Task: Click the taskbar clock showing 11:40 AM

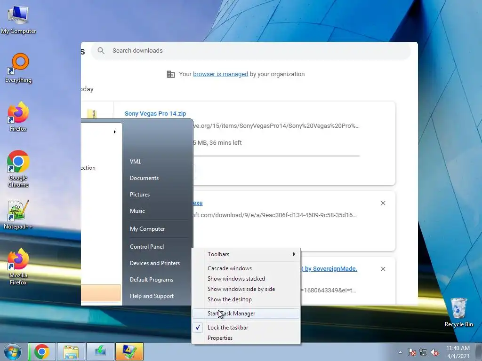Action: [x=458, y=352]
